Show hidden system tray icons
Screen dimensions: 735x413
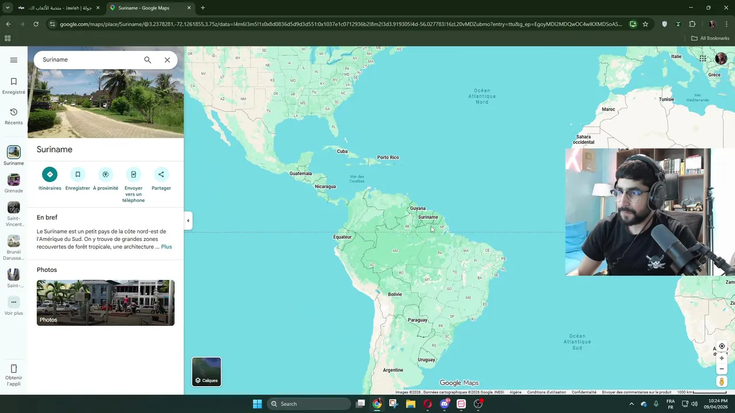(632, 404)
